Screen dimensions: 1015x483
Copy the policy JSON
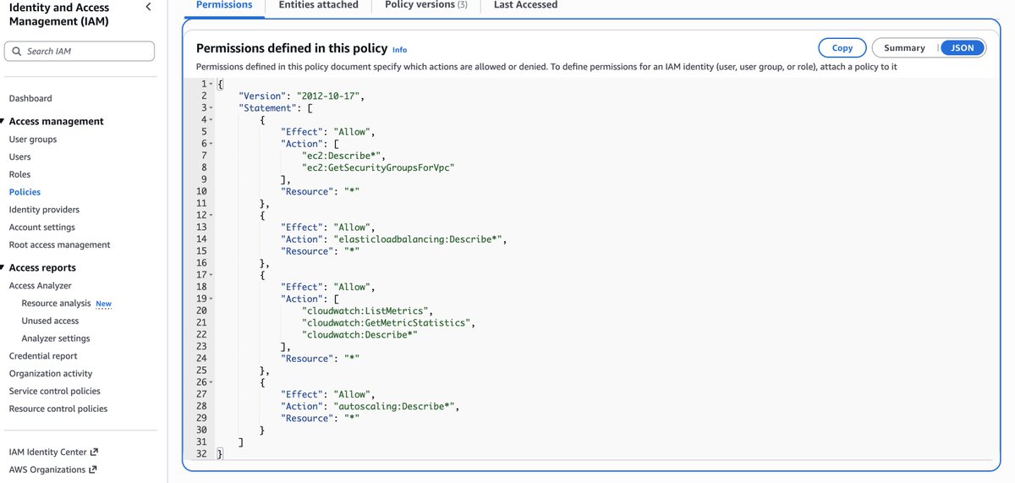point(842,48)
